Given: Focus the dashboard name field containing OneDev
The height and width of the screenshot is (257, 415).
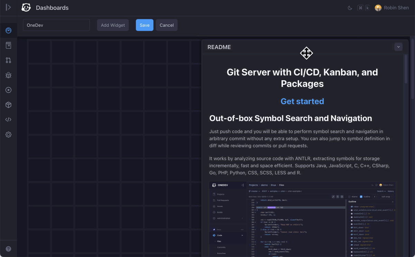Looking at the screenshot, I should click(x=56, y=25).
